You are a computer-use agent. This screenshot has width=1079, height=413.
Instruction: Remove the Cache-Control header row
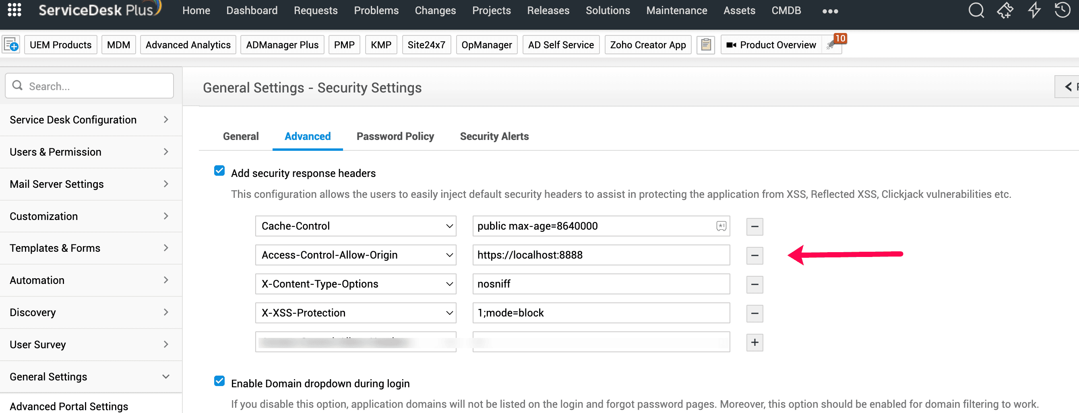tap(754, 226)
